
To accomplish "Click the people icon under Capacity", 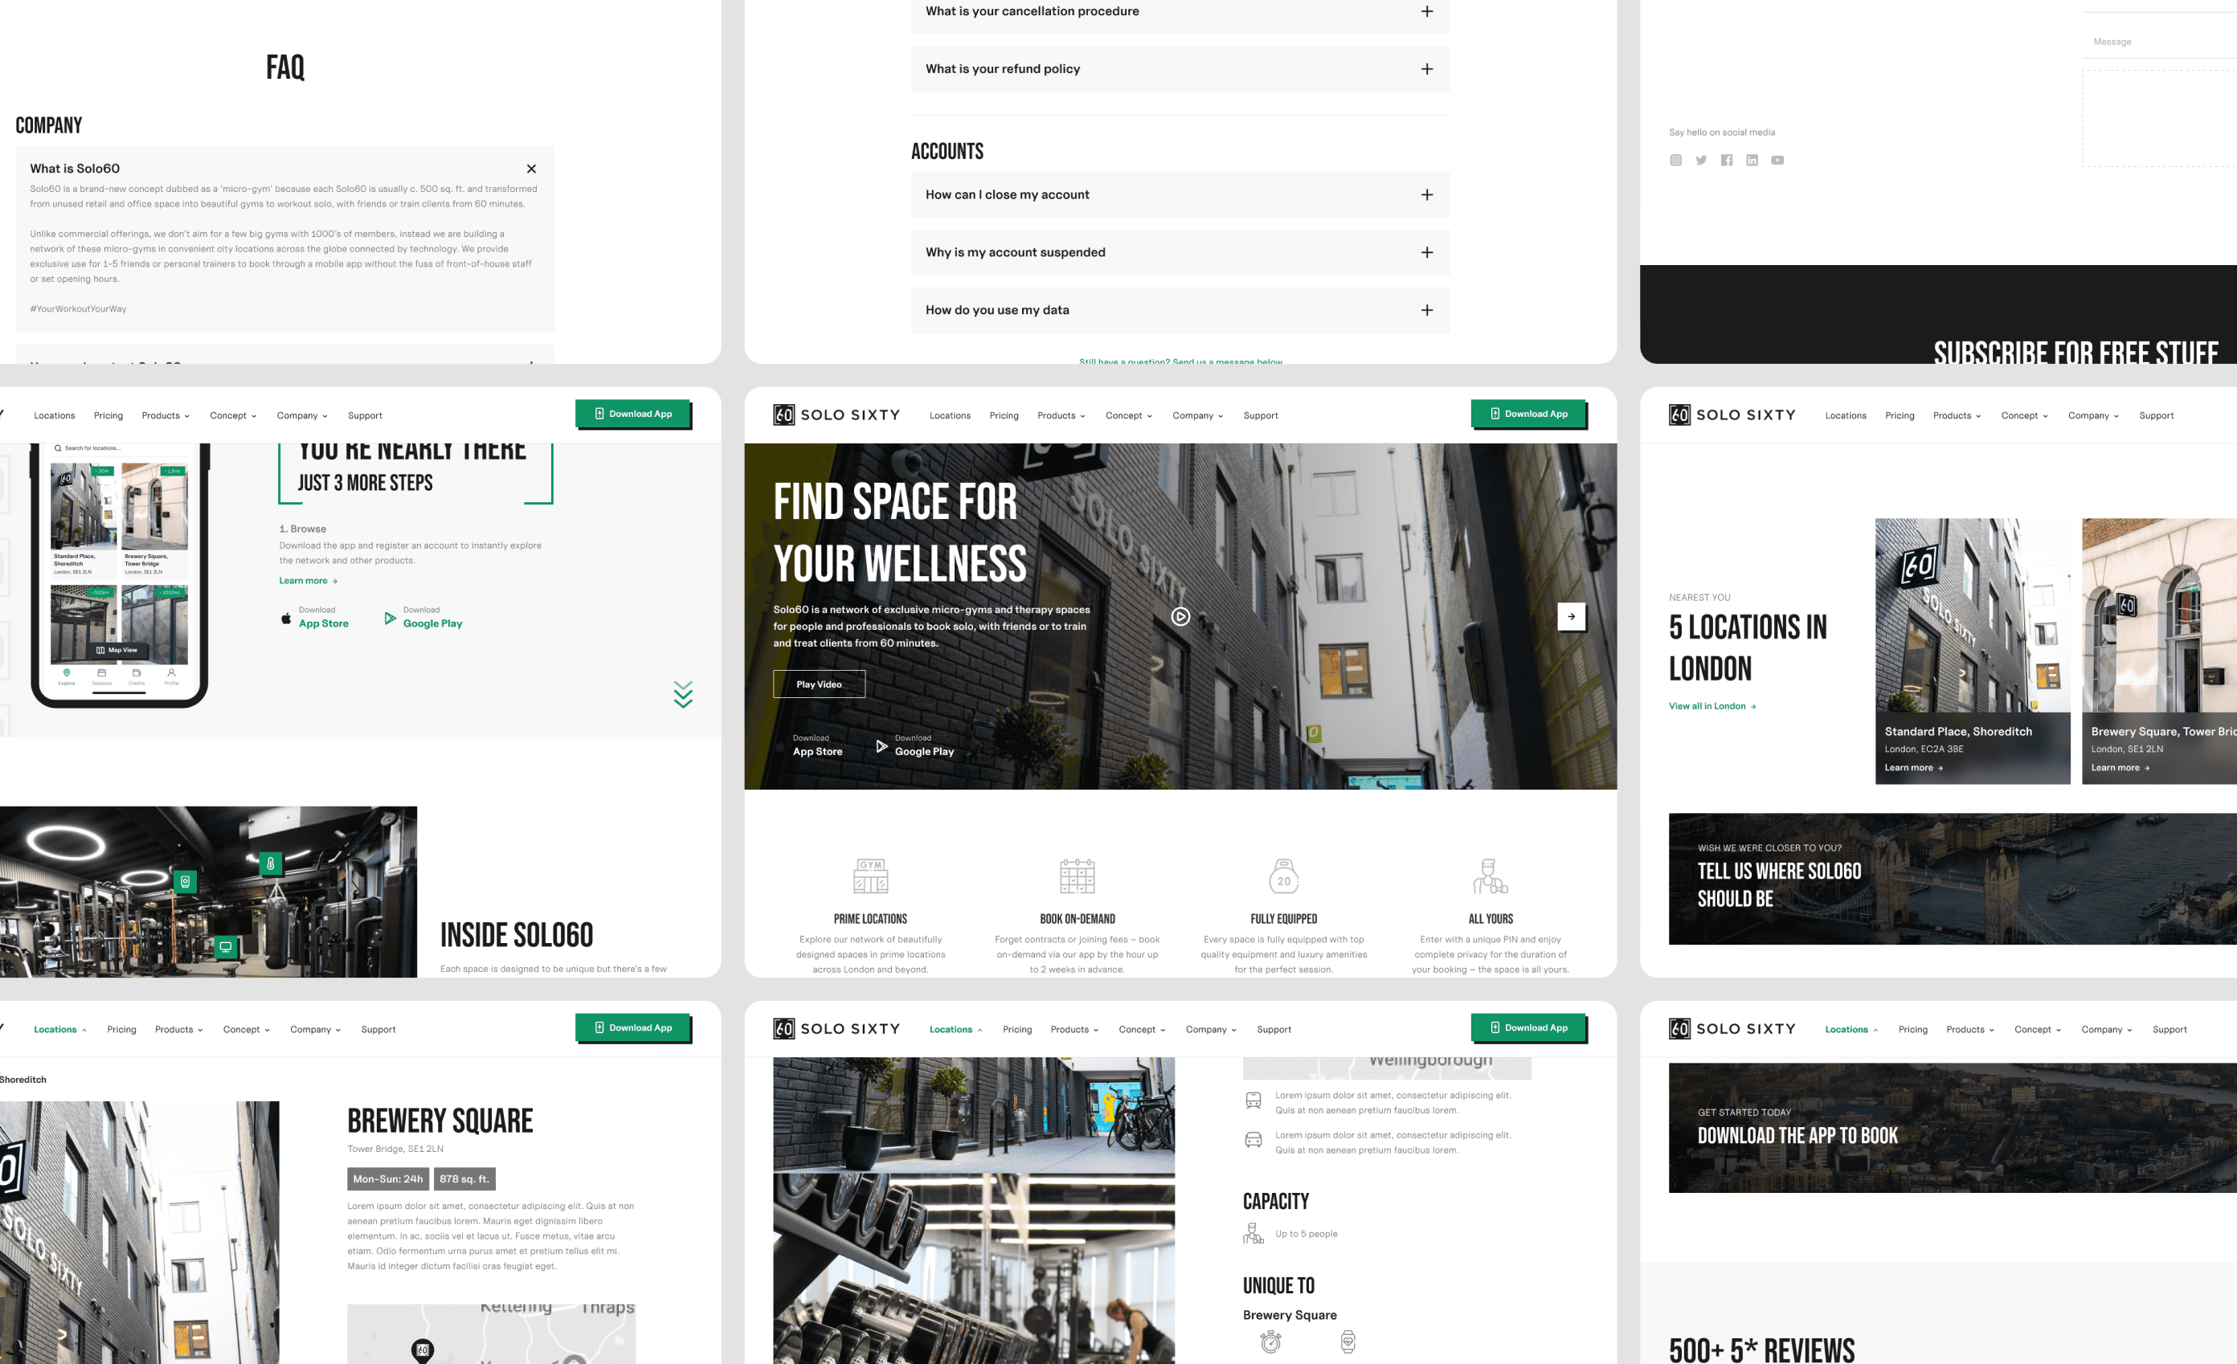I will (1253, 1233).
